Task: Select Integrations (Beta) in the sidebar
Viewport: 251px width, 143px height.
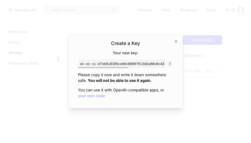Action: coord(23,63)
